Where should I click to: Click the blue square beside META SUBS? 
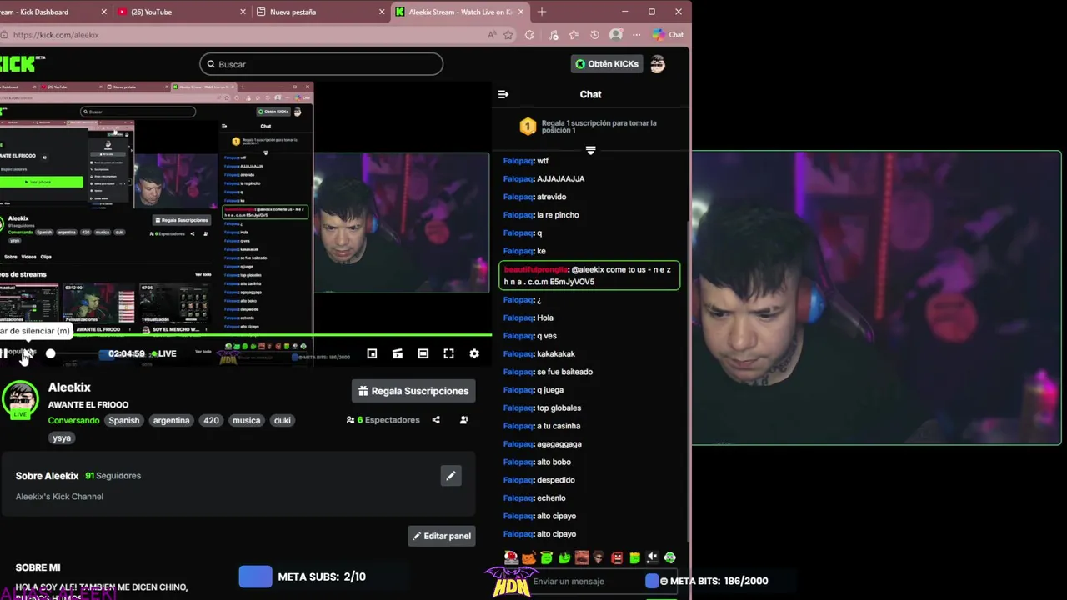pos(255,577)
